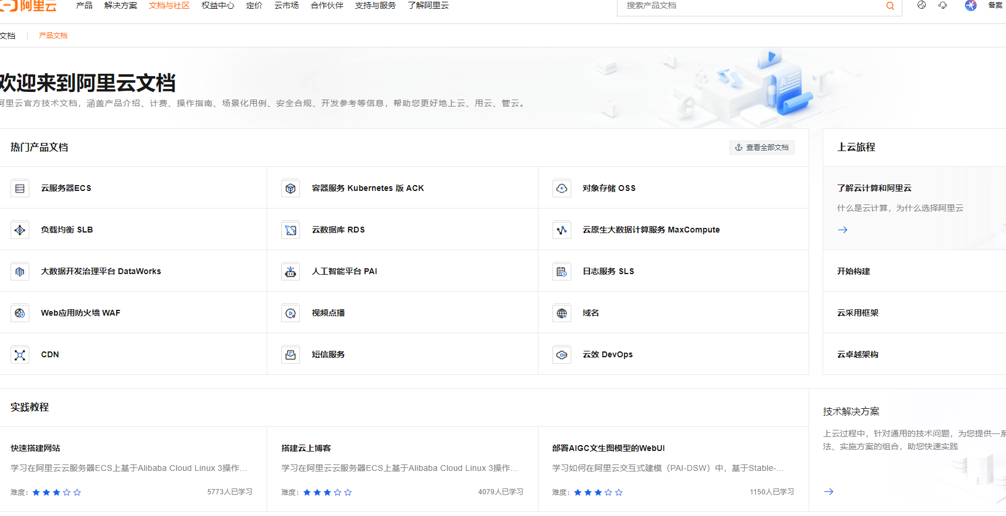Image resolution: width=1006 pixels, height=516 pixels.
Task: Select the 文档 tab
Action: coord(8,36)
